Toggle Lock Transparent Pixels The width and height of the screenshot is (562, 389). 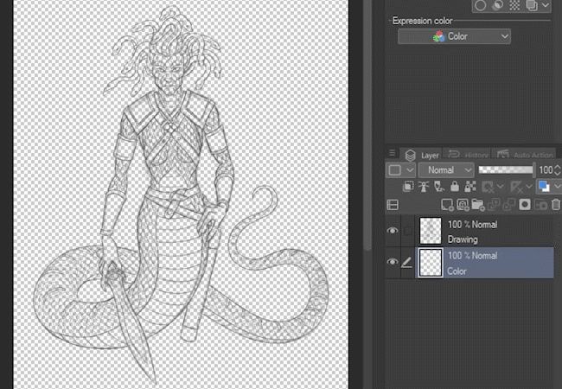(470, 187)
